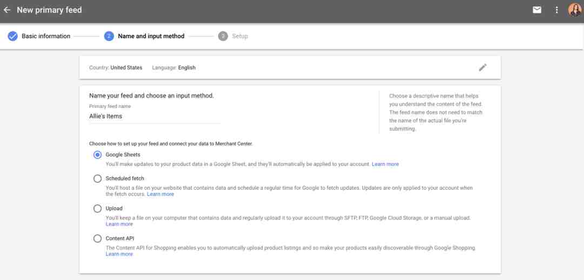This screenshot has width=584, height=280.
Task: Click the Basic information checkmark step icon
Action: (12, 36)
